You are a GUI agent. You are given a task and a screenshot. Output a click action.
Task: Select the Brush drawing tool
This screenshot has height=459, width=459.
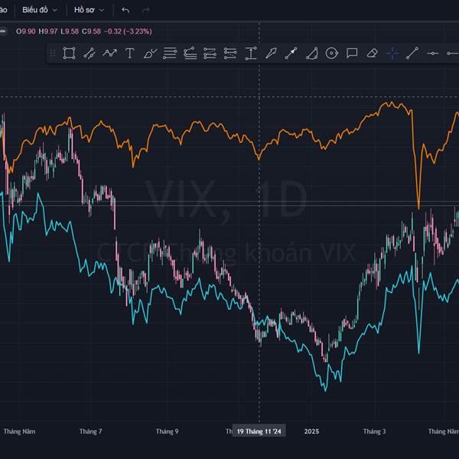coord(150,54)
